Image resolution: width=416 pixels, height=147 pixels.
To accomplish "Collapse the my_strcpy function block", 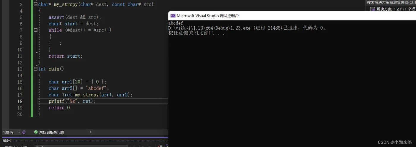I will pos(36,4).
